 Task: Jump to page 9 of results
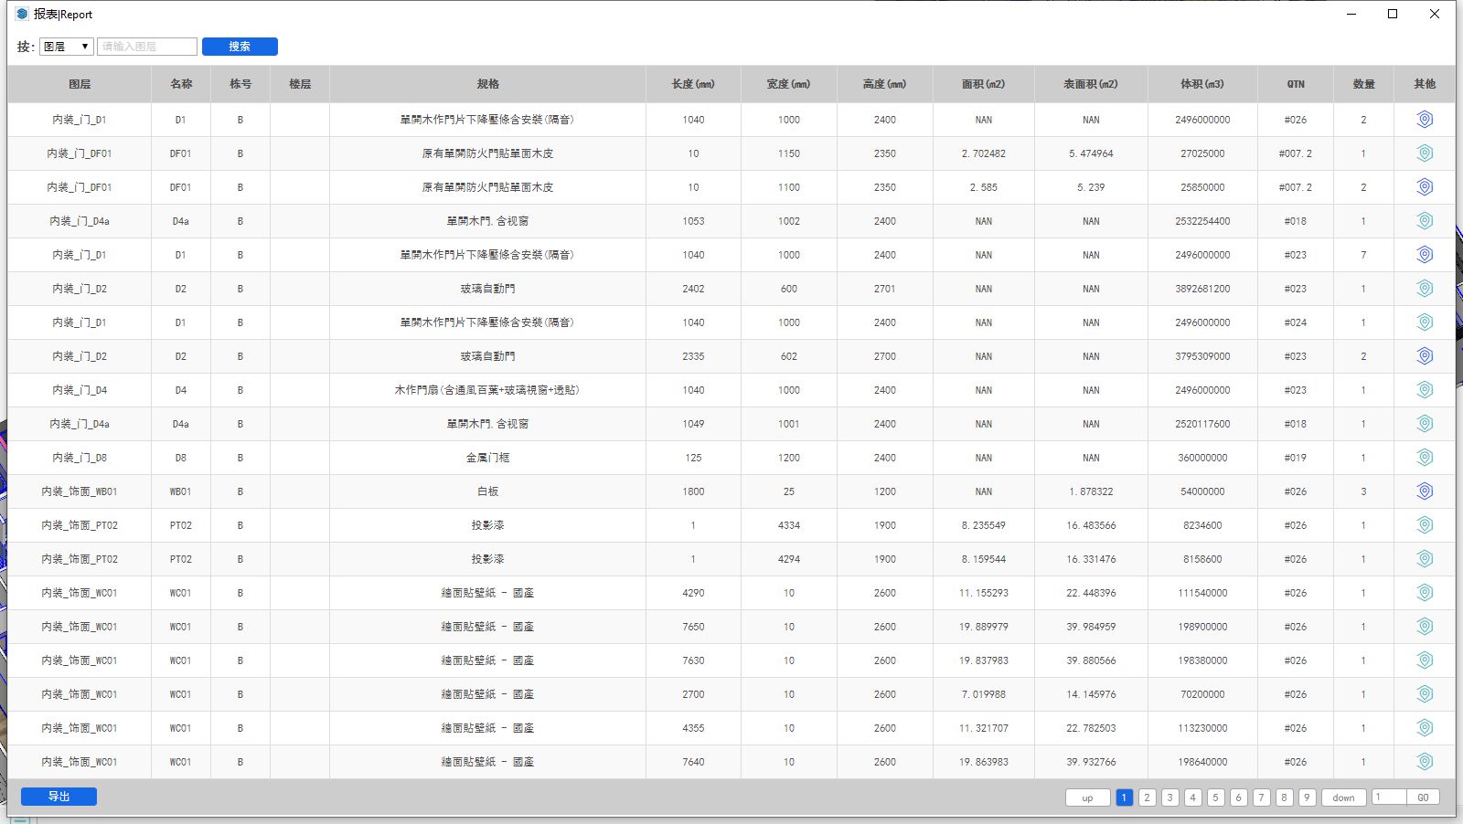click(1307, 798)
